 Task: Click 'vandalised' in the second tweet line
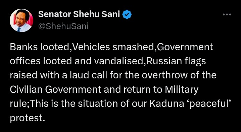pyautogui.click(x=119, y=61)
